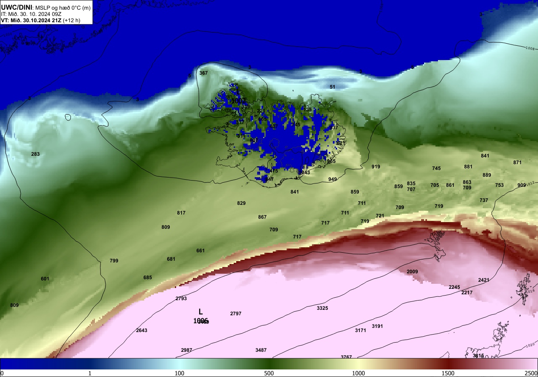
Task: Click the UWC/DINI title text
Action: pos(16,7)
